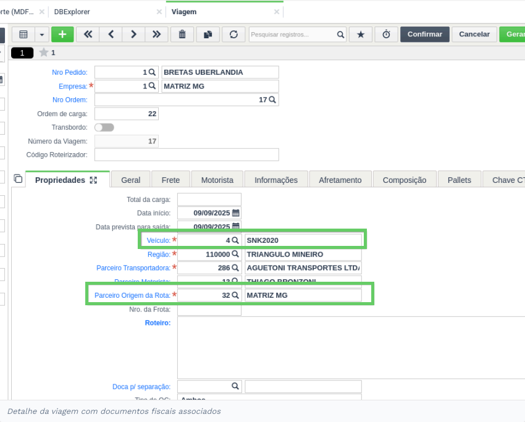Click the Empresa link label
525x422 pixels.
(x=73, y=87)
